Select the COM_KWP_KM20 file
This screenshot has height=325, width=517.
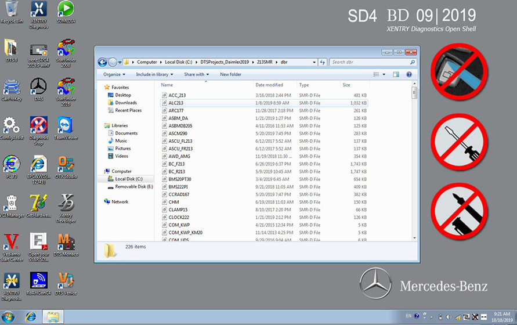[x=185, y=233]
